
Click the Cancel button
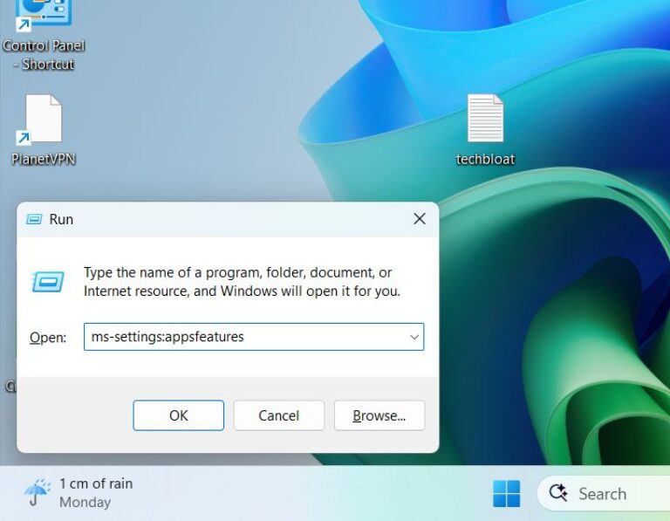pos(278,415)
